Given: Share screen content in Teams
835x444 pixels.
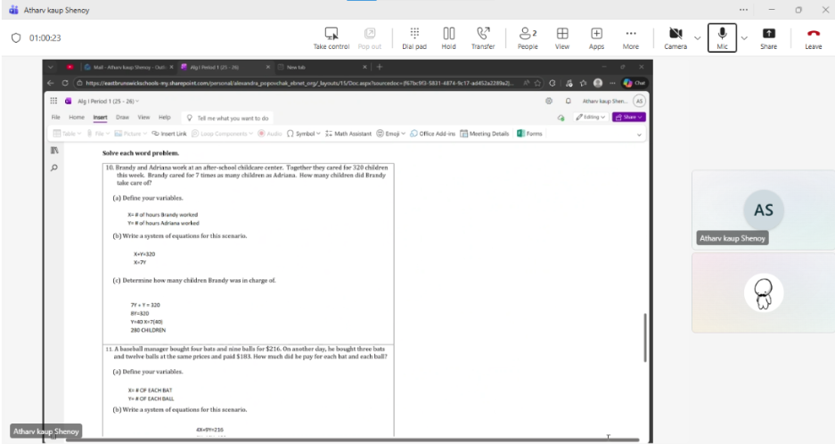Looking at the screenshot, I should [768, 38].
